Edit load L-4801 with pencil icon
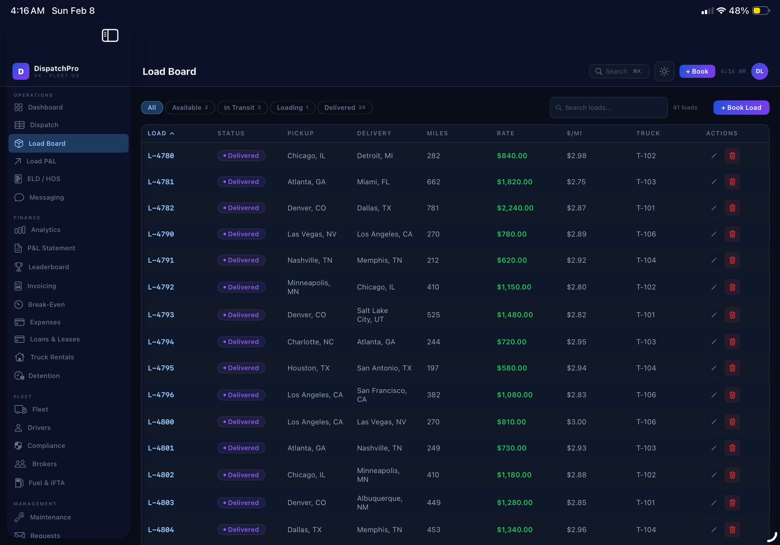 714,448
